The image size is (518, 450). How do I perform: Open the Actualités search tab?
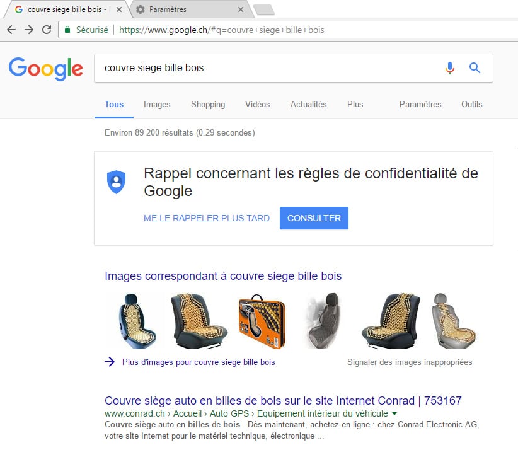[x=308, y=105]
